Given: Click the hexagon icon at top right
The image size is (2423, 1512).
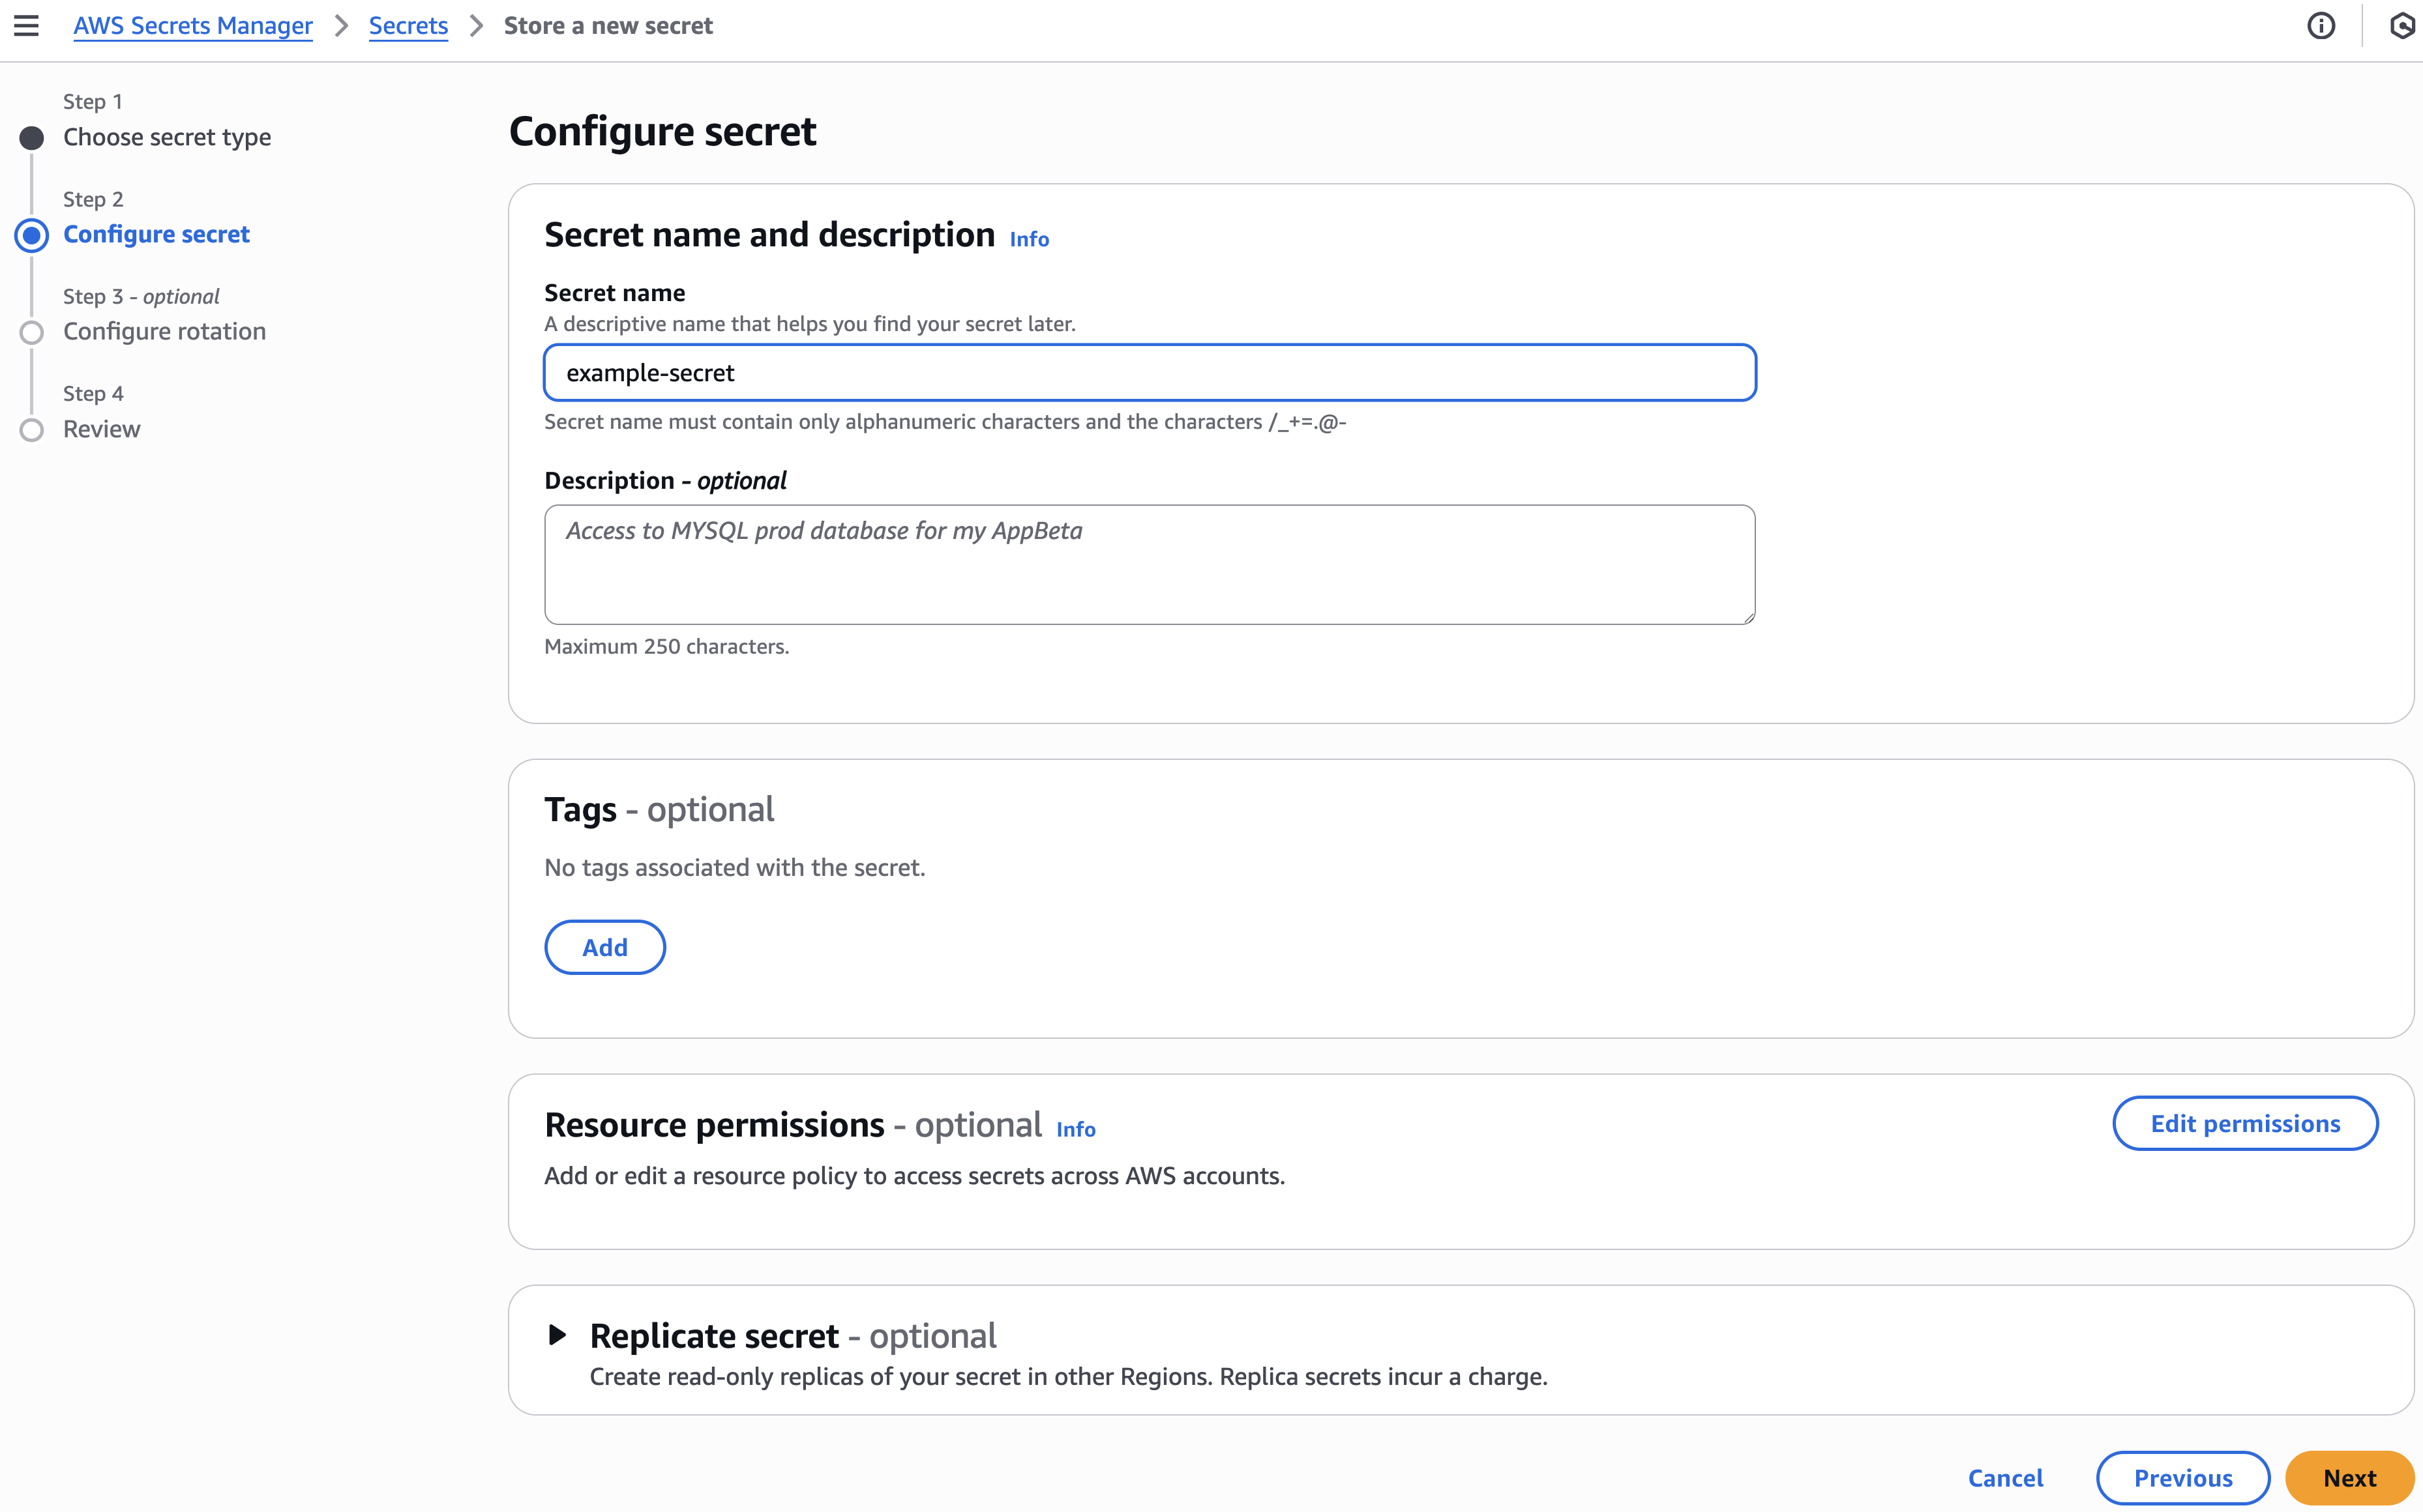Looking at the screenshot, I should click(2402, 26).
